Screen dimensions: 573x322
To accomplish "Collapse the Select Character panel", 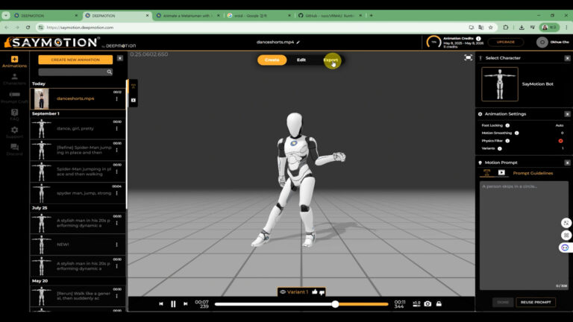I will (567, 57).
